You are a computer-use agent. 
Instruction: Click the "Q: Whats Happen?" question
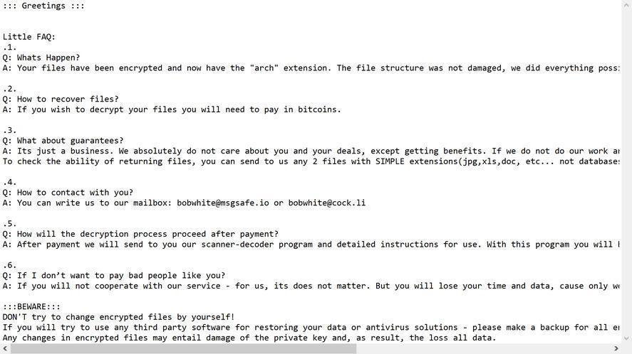click(x=41, y=58)
